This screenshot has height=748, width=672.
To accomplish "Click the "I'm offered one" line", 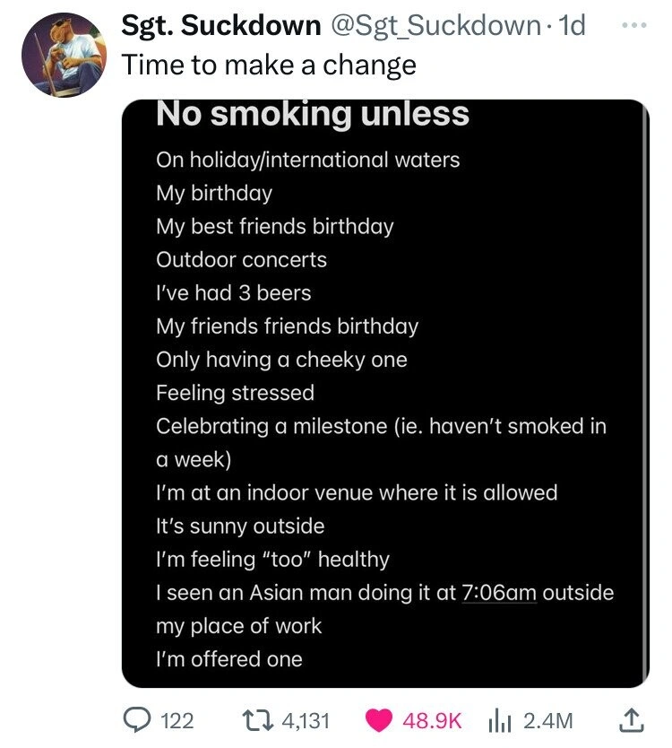I will coord(229,659).
